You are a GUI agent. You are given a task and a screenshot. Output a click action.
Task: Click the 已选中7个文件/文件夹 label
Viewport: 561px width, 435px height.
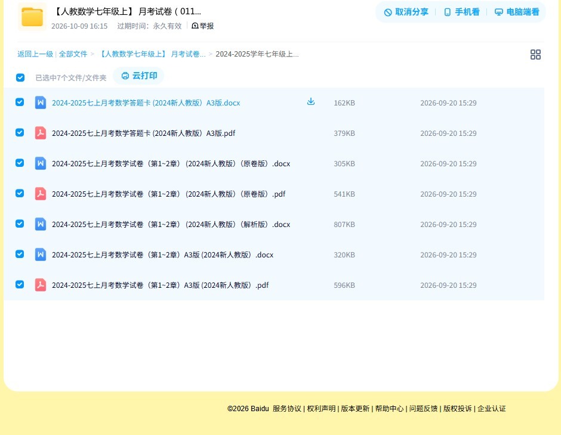pyautogui.click(x=71, y=78)
